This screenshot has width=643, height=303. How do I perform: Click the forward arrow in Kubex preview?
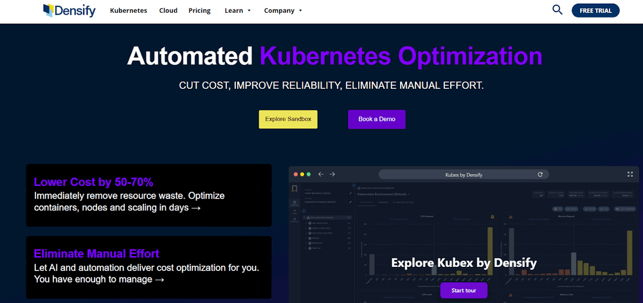coord(332,174)
